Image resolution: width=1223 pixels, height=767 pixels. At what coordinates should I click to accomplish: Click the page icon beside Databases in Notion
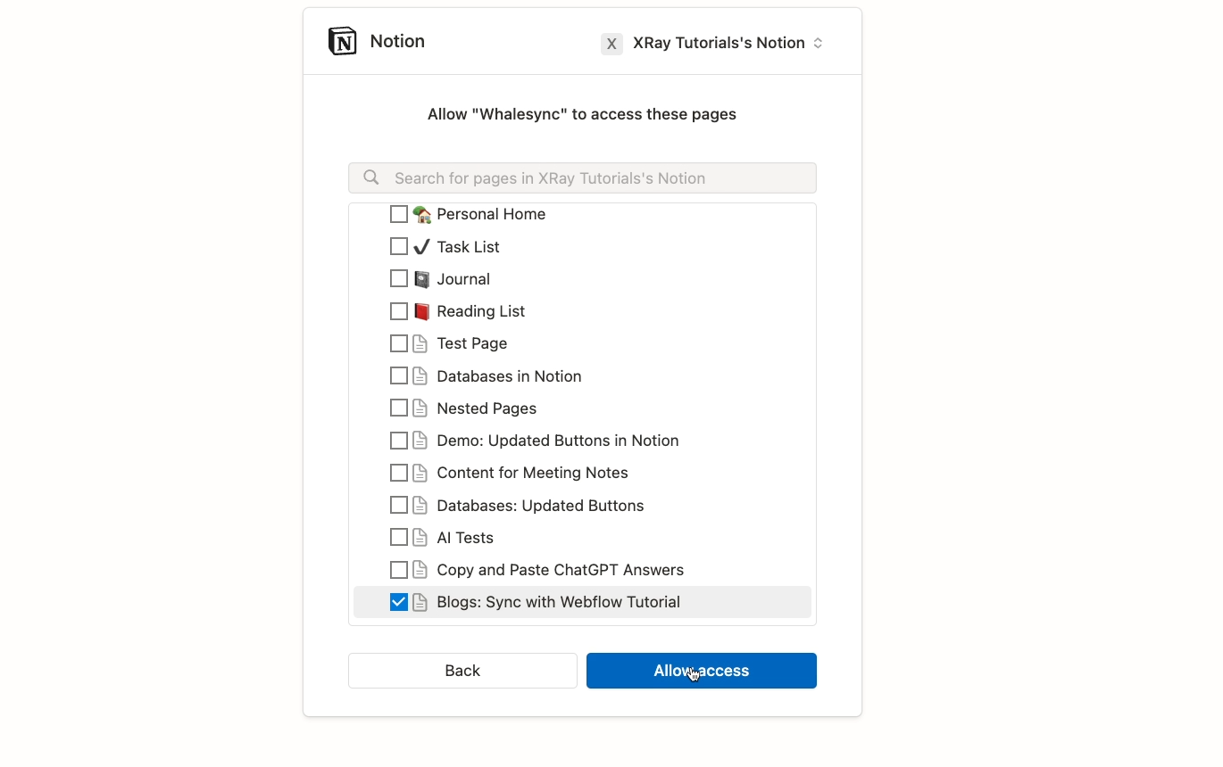coord(420,376)
